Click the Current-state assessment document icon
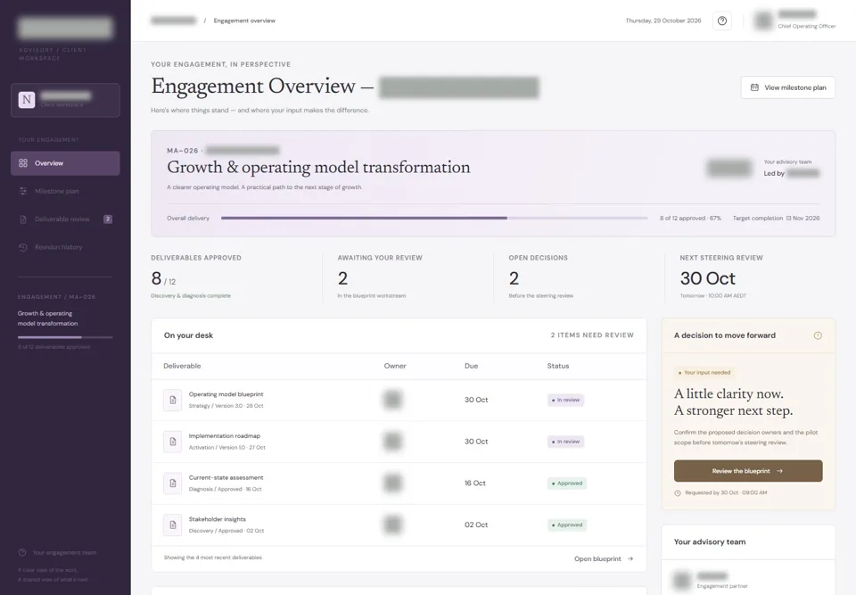The width and height of the screenshot is (856, 595). coord(172,483)
